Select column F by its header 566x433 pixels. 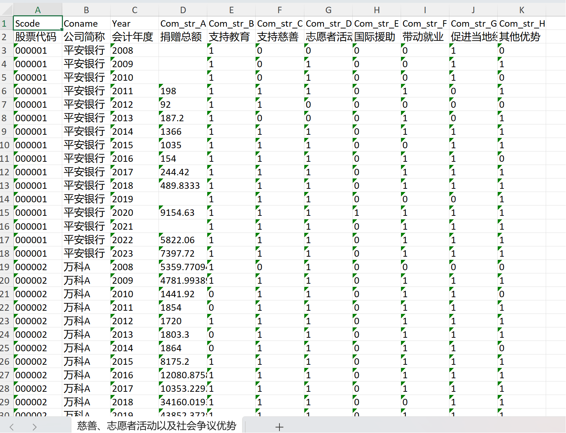click(x=280, y=10)
